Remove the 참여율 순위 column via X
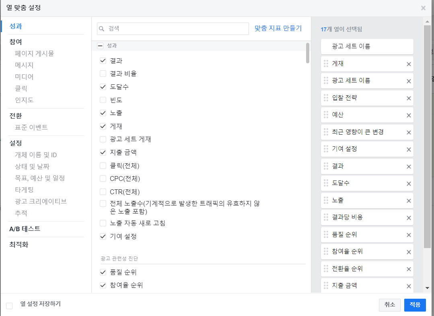Image resolution: width=434 pixels, height=316 pixels. click(409, 252)
